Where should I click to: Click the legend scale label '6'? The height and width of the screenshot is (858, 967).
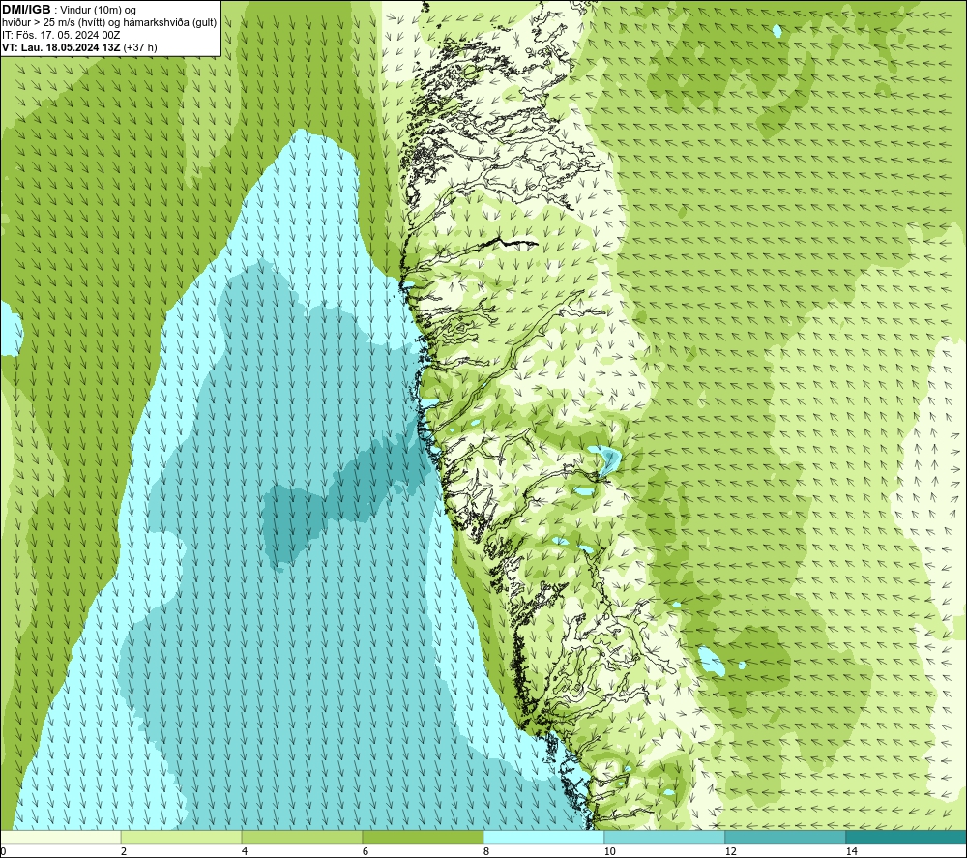[x=366, y=851]
